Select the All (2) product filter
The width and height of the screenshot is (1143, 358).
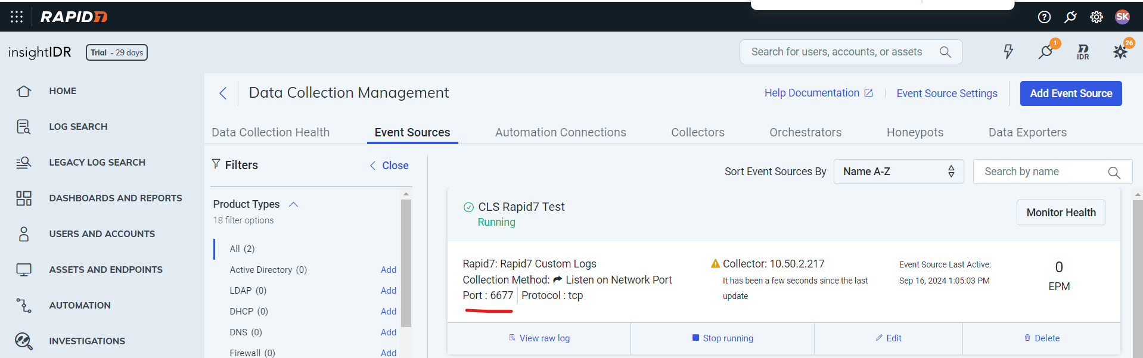(x=242, y=249)
